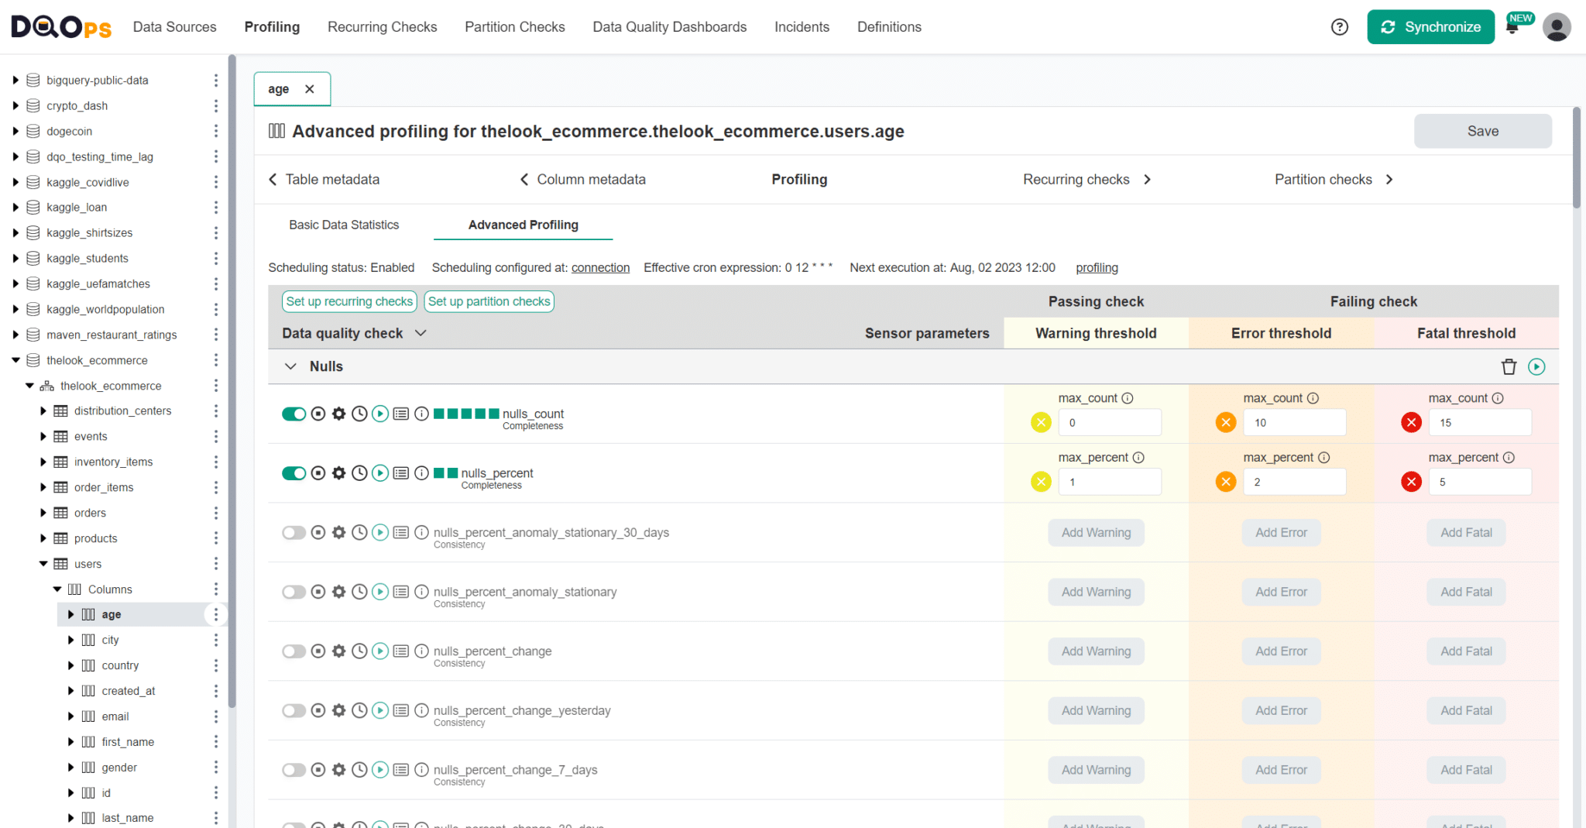The image size is (1586, 828).
Task: Expand the orders table tree node
Action: tap(43, 513)
